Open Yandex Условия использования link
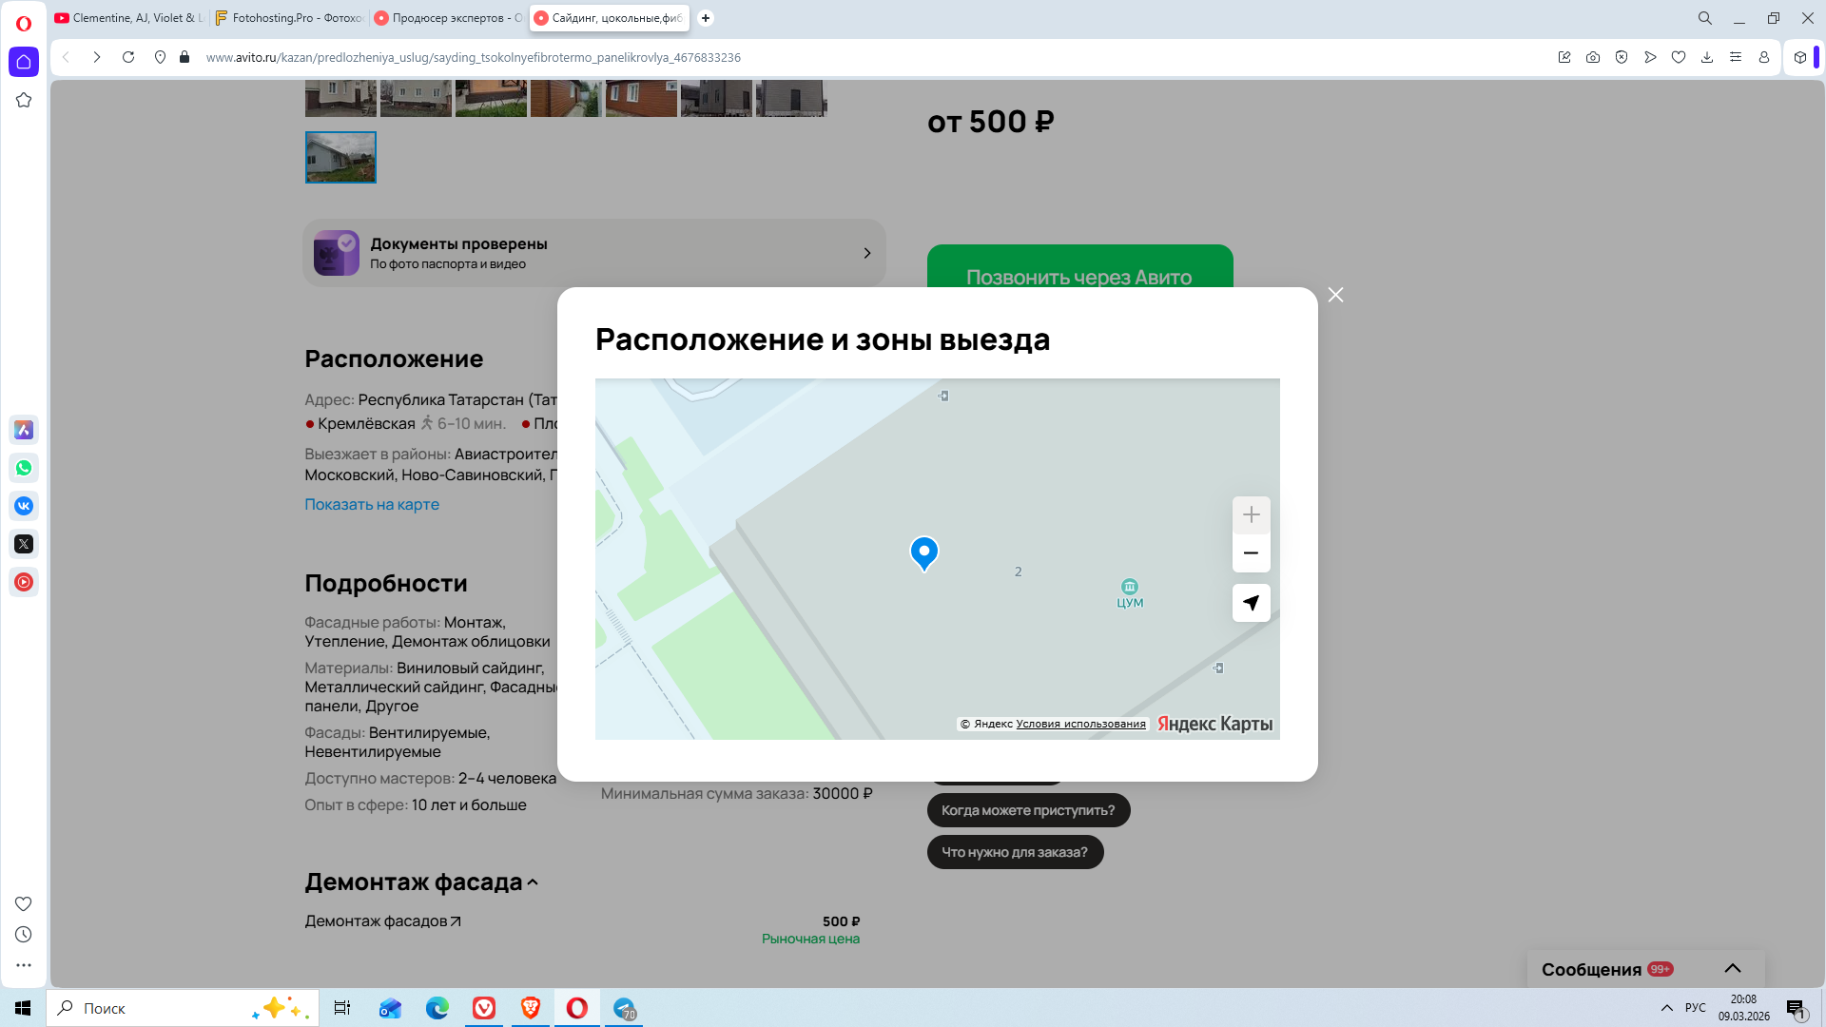This screenshot has height=1027, width=1826. (1080, 724)
